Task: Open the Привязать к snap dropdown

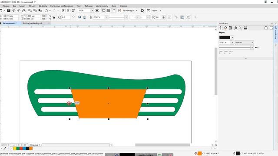Action: (x=136, y=10)
